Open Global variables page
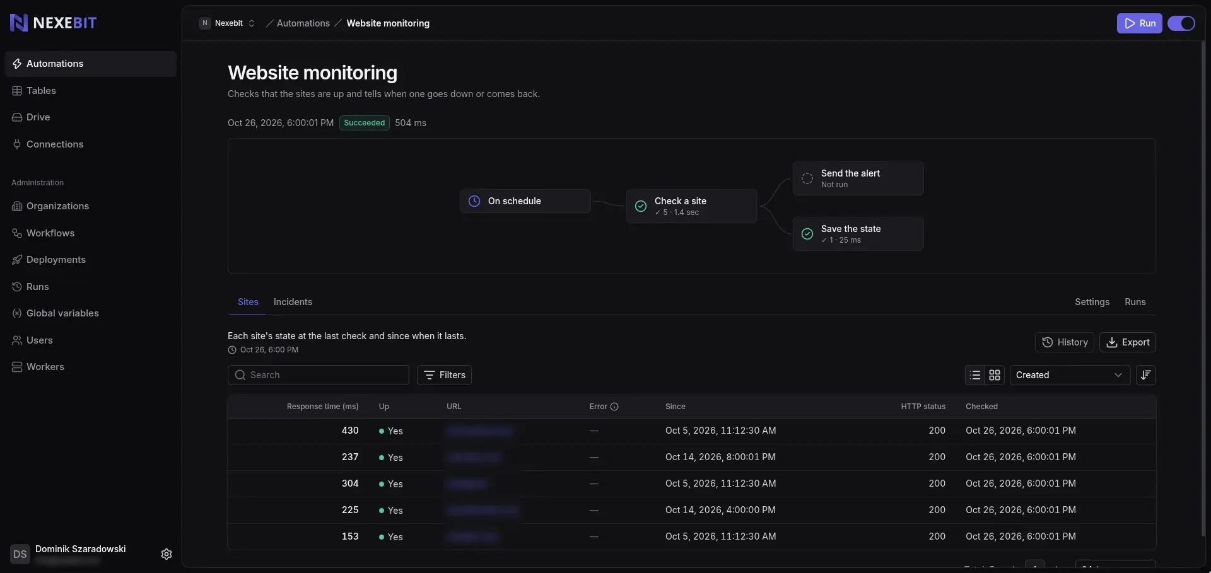Viewport: 1211px width, 573px height. [x=90, y=313]
